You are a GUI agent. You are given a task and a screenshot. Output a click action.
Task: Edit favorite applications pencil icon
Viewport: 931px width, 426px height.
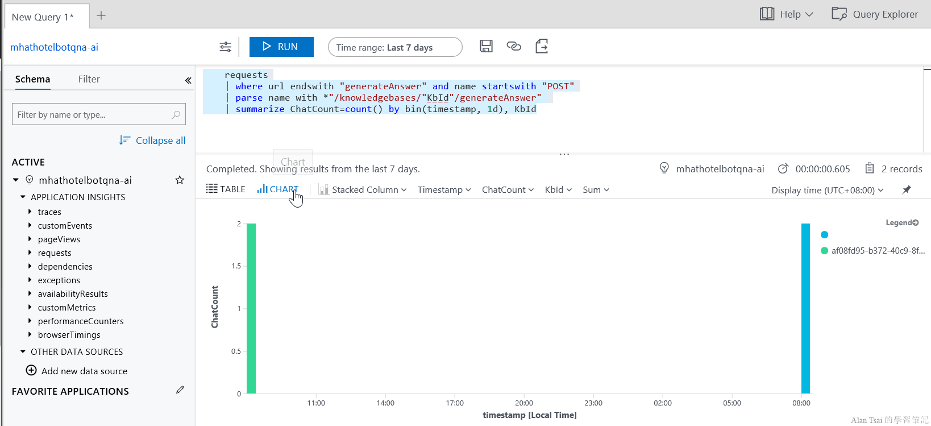click(180, 390)
